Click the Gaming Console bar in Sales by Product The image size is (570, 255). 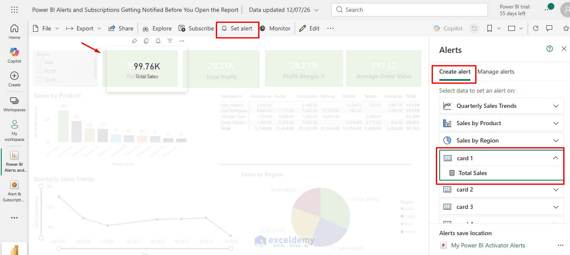click(x=63, y=126)
